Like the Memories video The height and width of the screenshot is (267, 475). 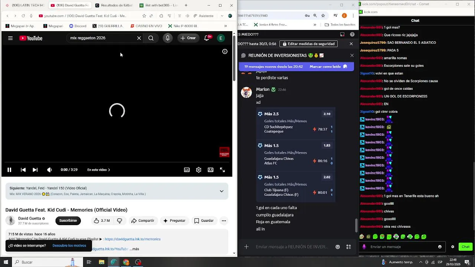(x=102, y=221)
